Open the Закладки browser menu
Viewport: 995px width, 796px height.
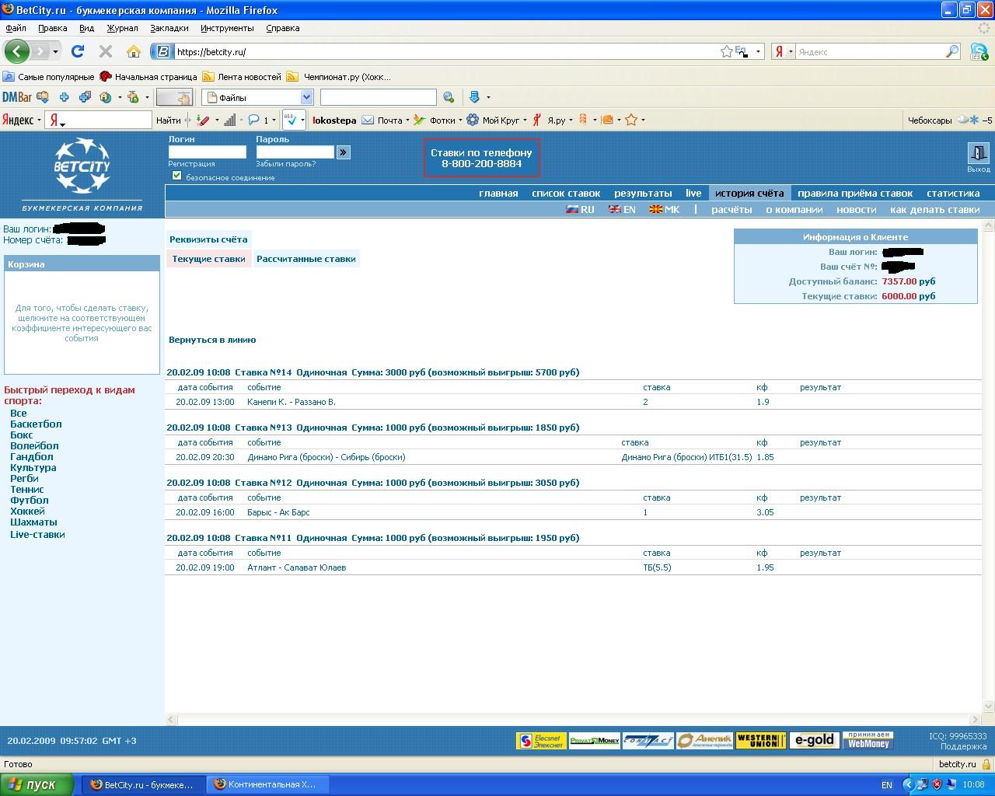click(169, 28)
